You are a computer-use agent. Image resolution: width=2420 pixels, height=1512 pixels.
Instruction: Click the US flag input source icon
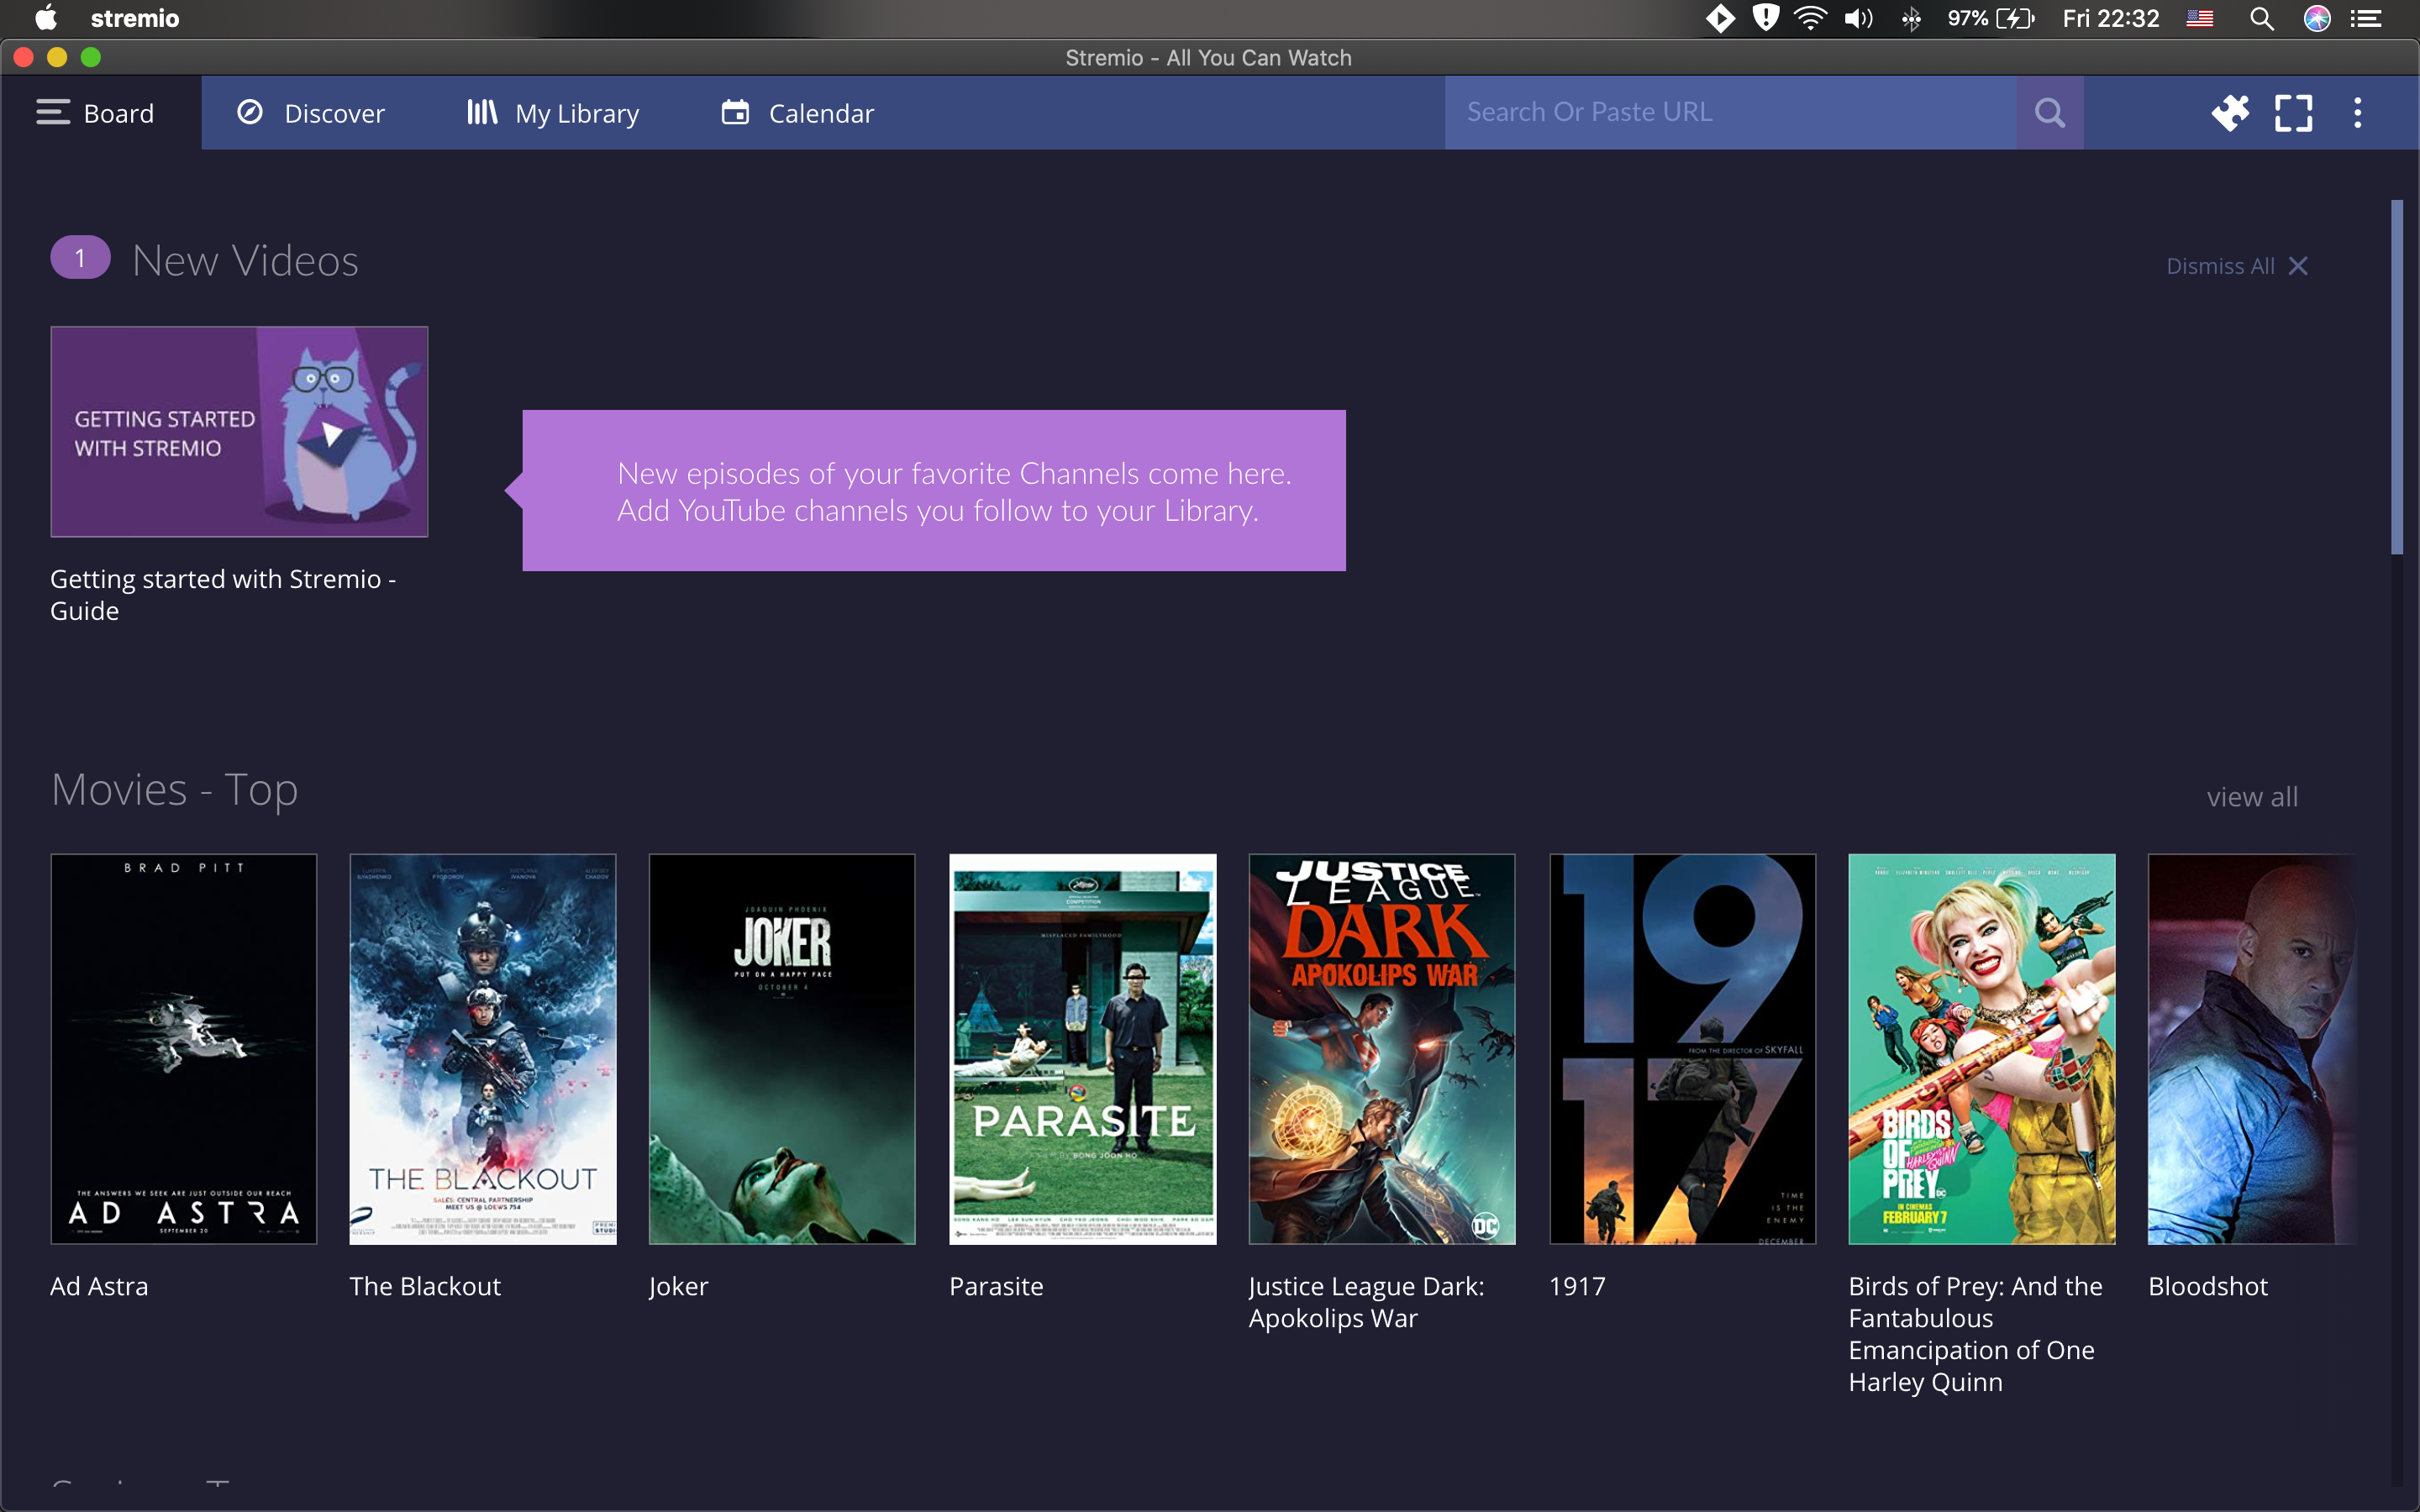pos(2200,18)
